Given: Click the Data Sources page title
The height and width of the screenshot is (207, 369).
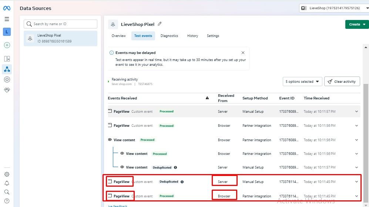Looking at the screenshot, I should coord(36,8).
